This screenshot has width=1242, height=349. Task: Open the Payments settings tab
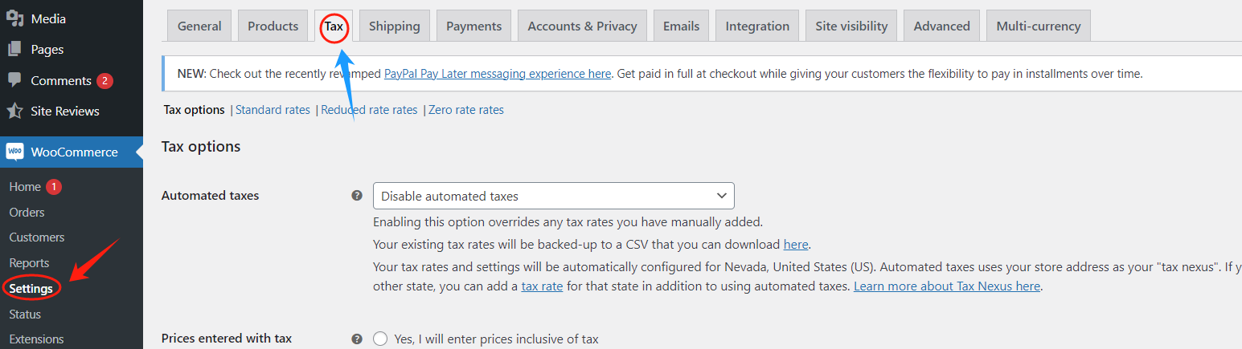(x=473, y=26)
